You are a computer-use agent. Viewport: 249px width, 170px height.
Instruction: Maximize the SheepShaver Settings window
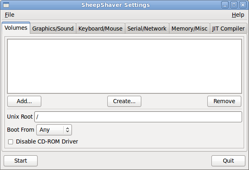pyautogui.click(x=234, y=5)
